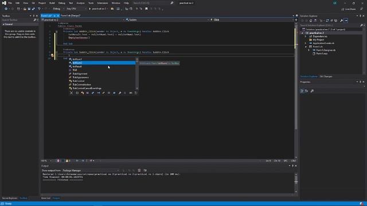Switch to the Form1.vb [Design] tab
The width and height of the screenshot is (367, 206).
point(71,15)
